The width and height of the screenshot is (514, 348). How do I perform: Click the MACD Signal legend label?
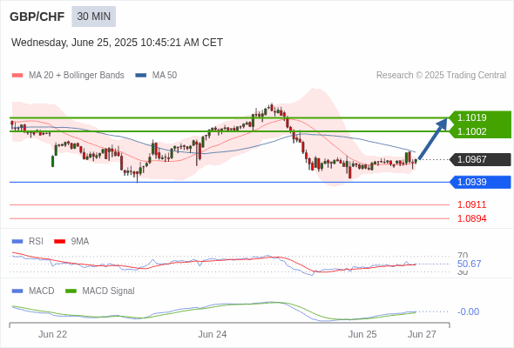click(x=109, y=291)
